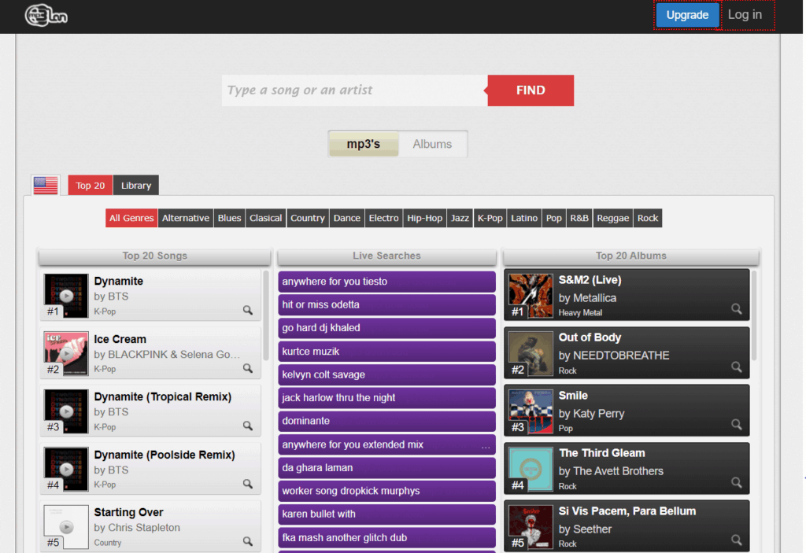
Task: Select the US flag country icon
Action: [x=46, y=186]
